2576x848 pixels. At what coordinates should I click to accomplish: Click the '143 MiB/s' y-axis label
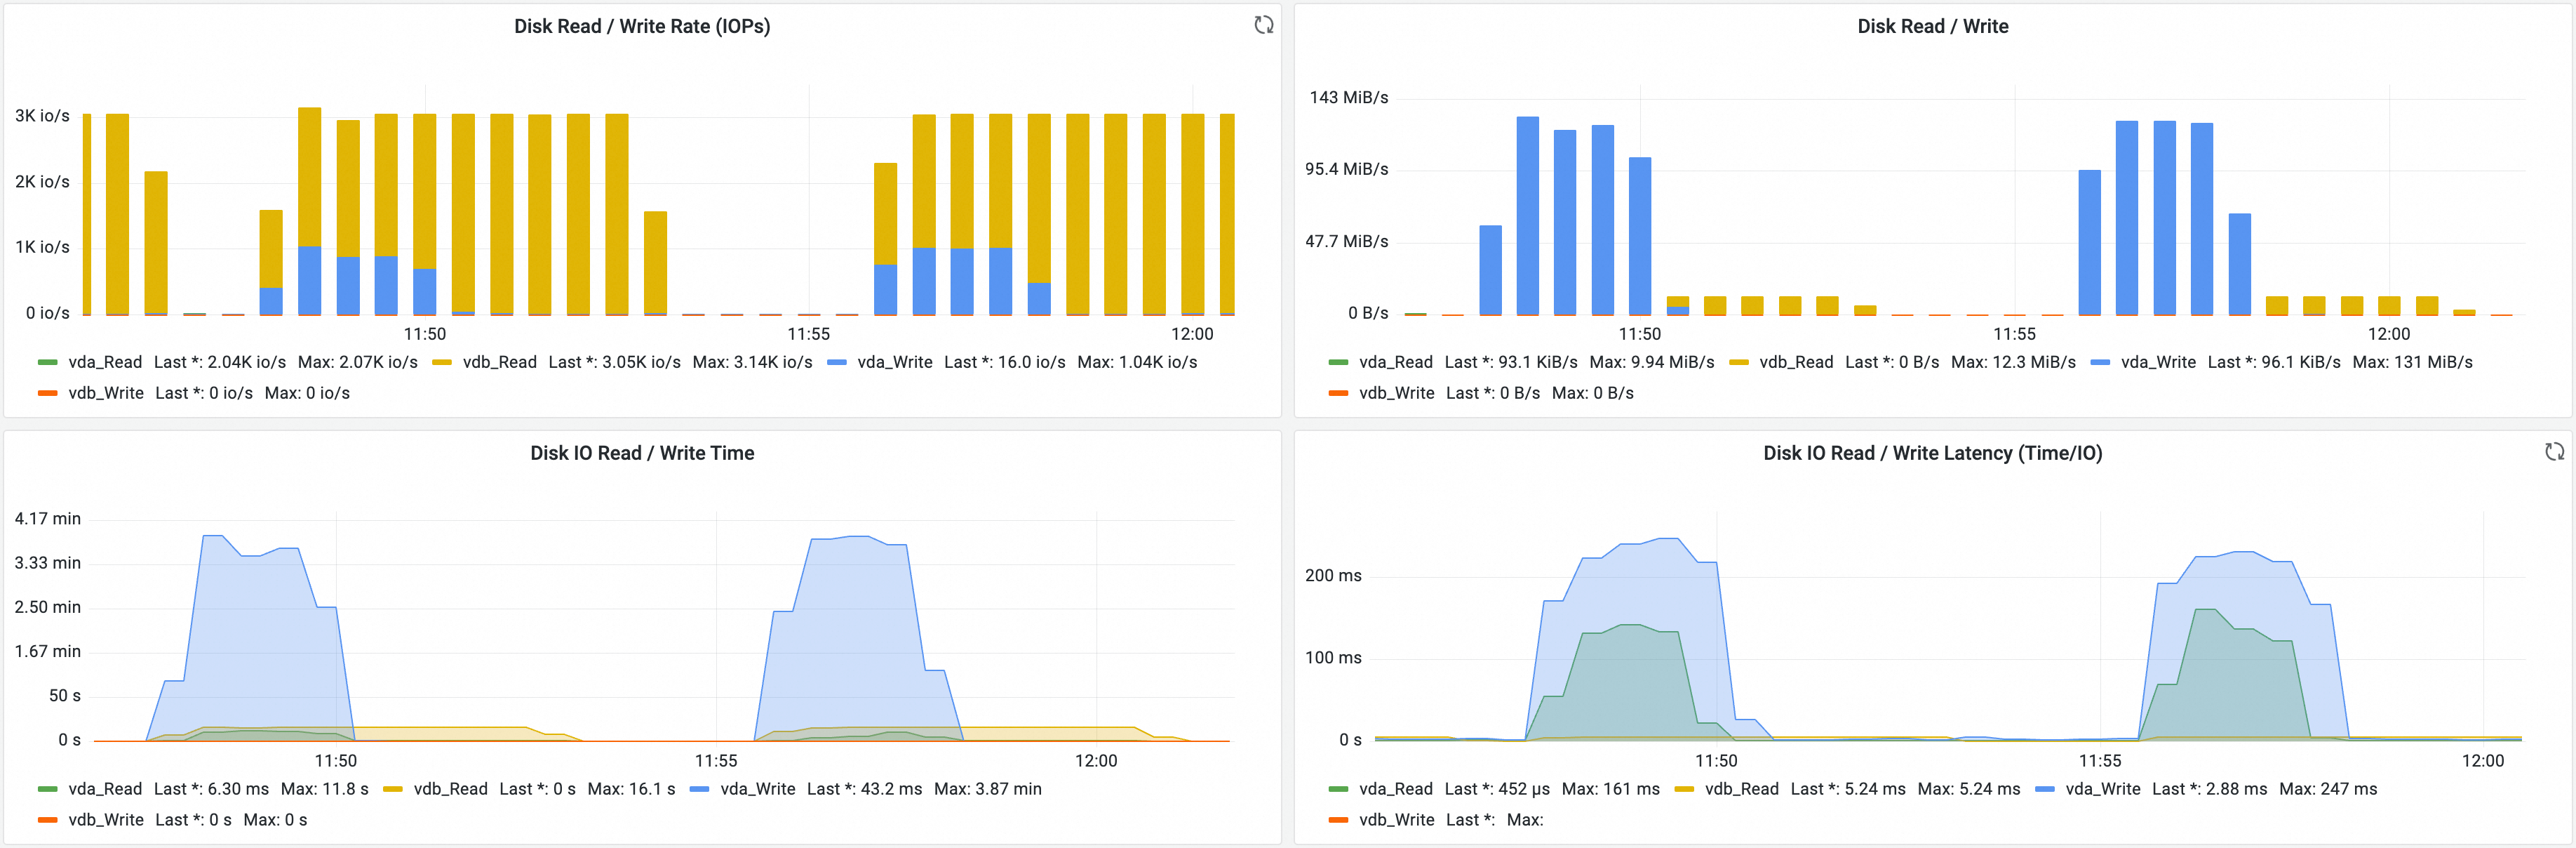pyautogui.click(x=1348, y=97)
